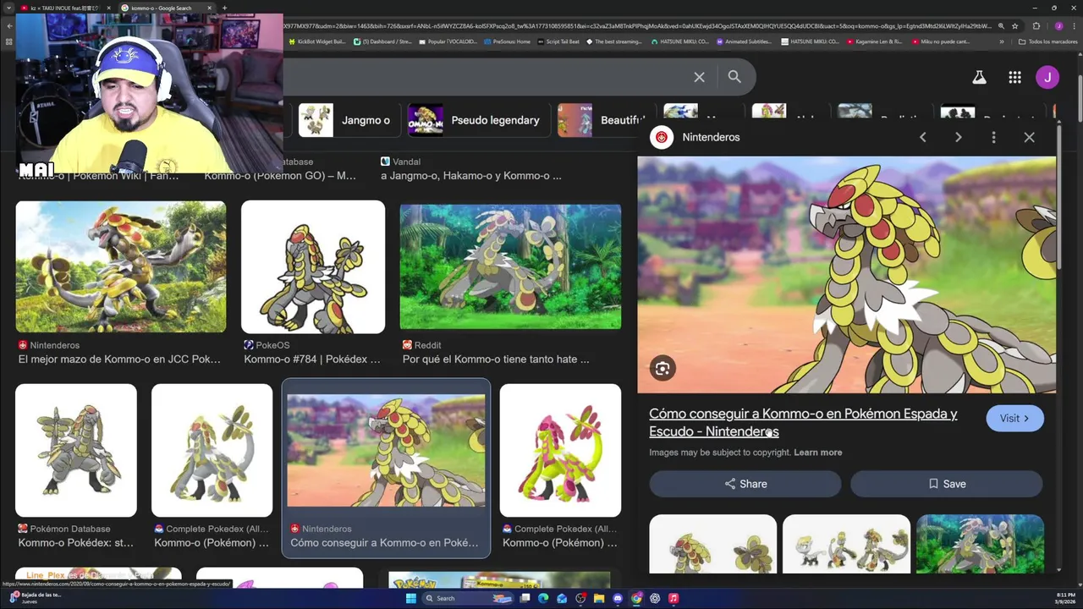Go to previous image in preview panel
Screen dimensions: 1083x609
[923, 137]
